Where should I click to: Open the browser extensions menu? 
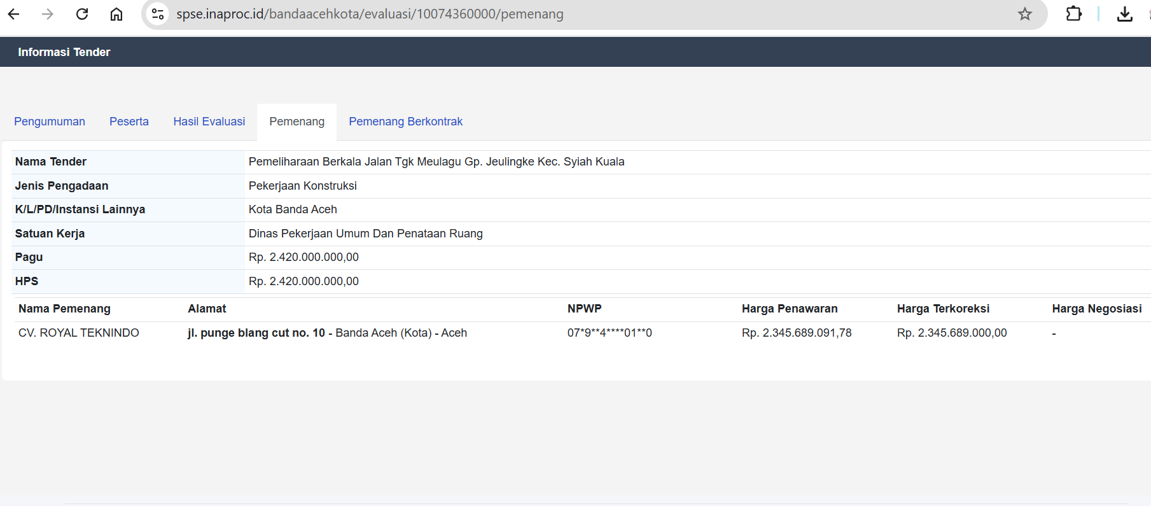pyautogui.click(x=1073, y=14)
